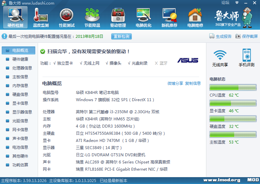Click the 保存截屏 camera icon
This screenshot has height=184, width=260.
238,36
